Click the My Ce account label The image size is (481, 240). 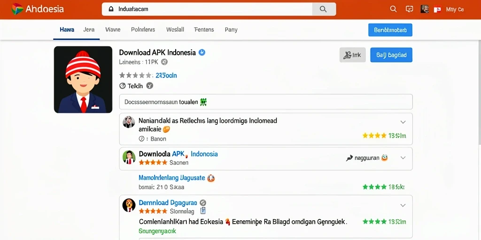(455, 9)
